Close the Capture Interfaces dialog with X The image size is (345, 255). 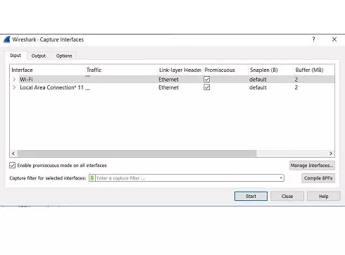click(334, 39)
